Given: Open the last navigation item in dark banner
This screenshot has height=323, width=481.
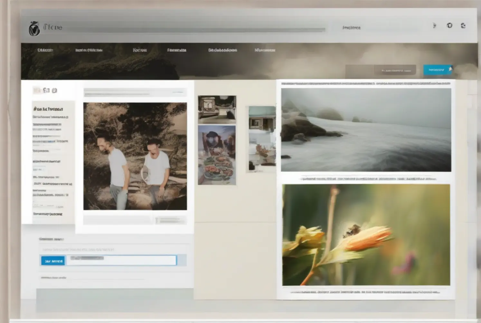Looking at the screenshot, I should (x=265, y=50).
